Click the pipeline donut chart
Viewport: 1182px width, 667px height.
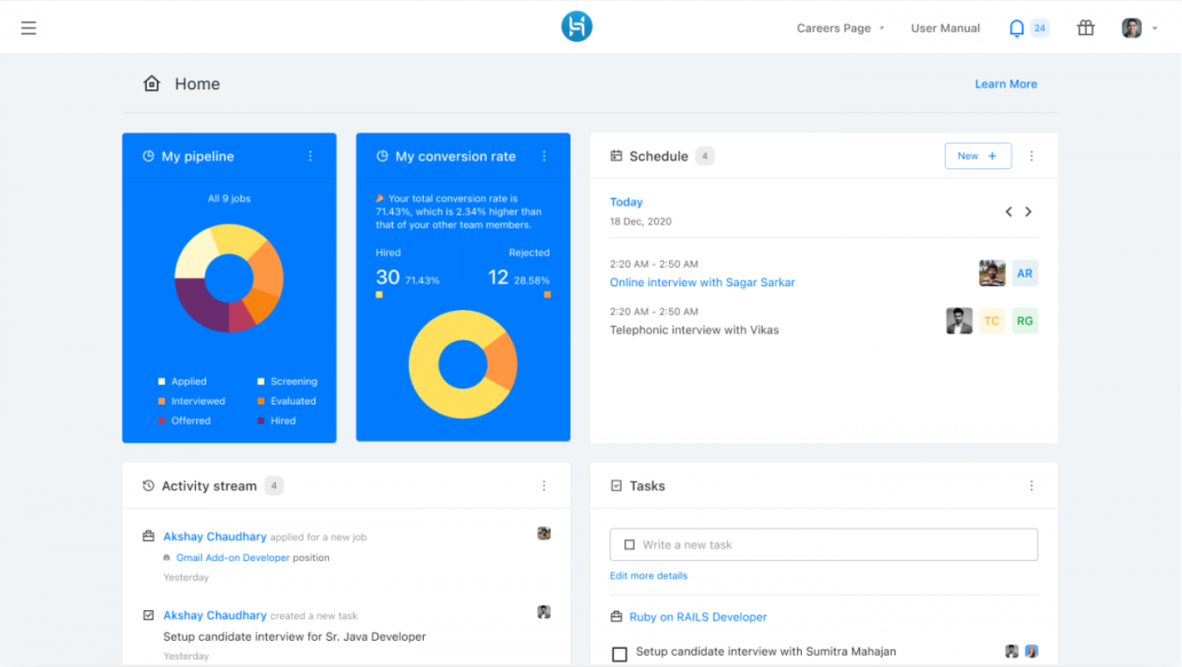pos(229,278)
